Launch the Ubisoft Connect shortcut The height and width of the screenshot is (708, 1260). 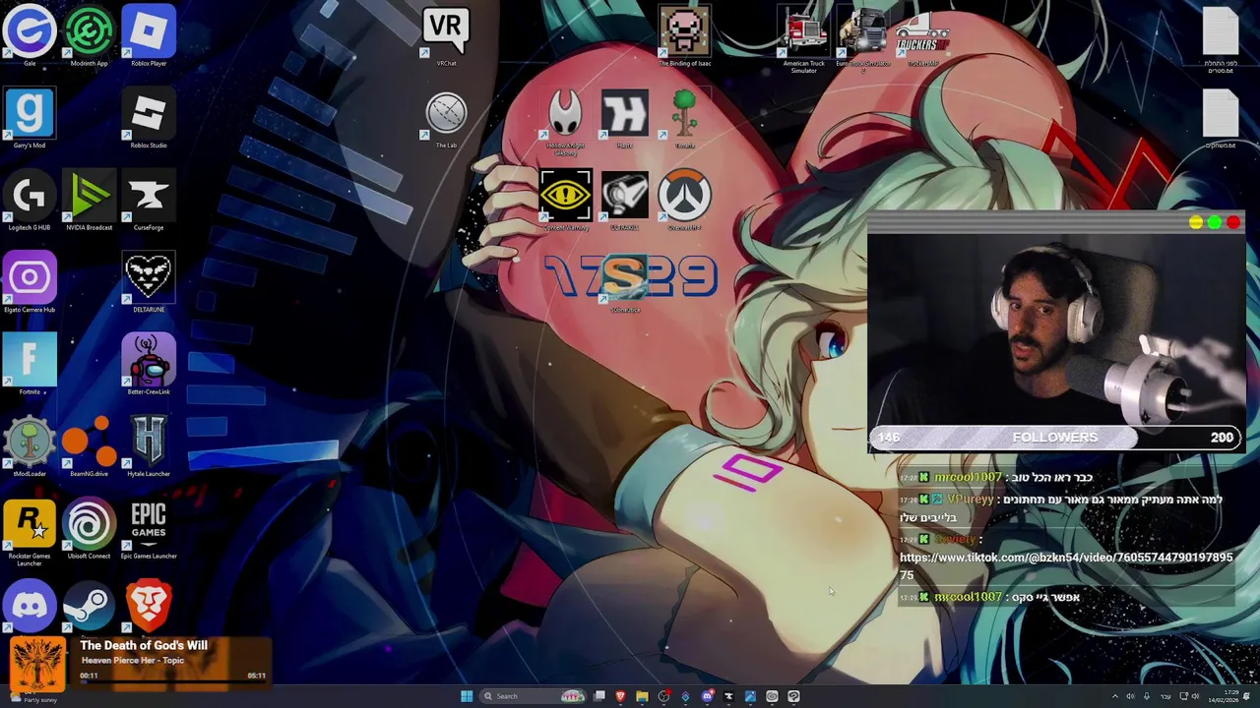[x=90, y=528]
